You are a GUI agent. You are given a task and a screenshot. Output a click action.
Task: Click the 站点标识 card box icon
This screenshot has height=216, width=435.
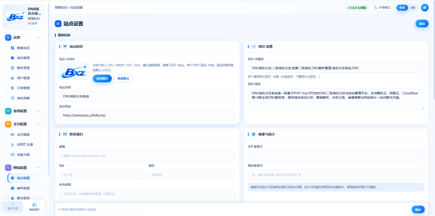(65, 47)
